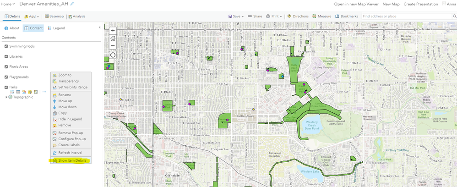Toggle the Libraries layer checkbox
Image resolution: width=457 pixels, height=187 pixels.
click(x=6, y=56)
